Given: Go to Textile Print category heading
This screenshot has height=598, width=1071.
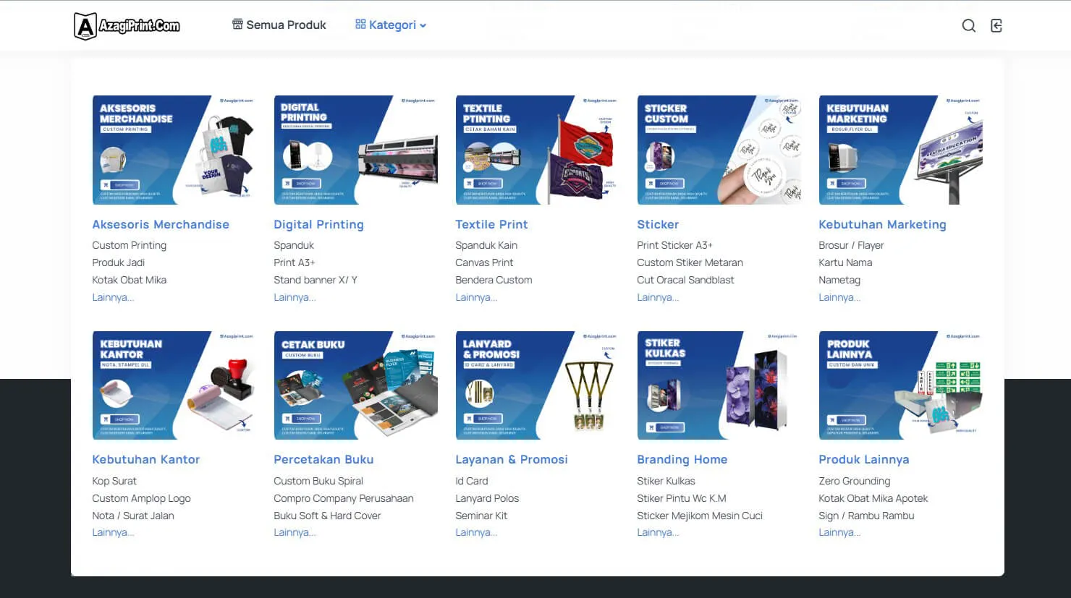Looking at the screenshot, I should tap(491, 225).
